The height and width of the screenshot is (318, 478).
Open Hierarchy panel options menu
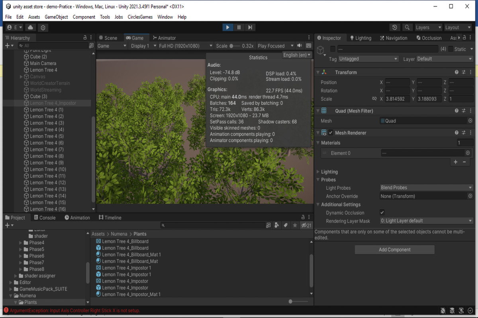91,37
